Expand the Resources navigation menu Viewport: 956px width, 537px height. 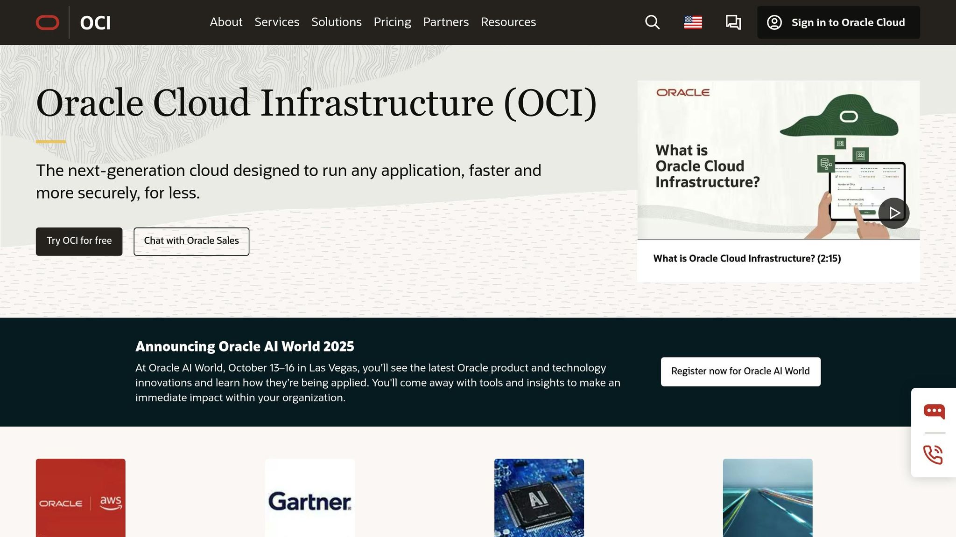[508, 22]
